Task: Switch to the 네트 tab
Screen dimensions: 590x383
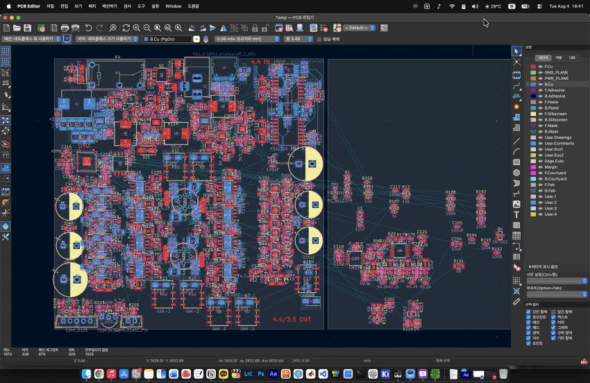Action: click(572, 58)
